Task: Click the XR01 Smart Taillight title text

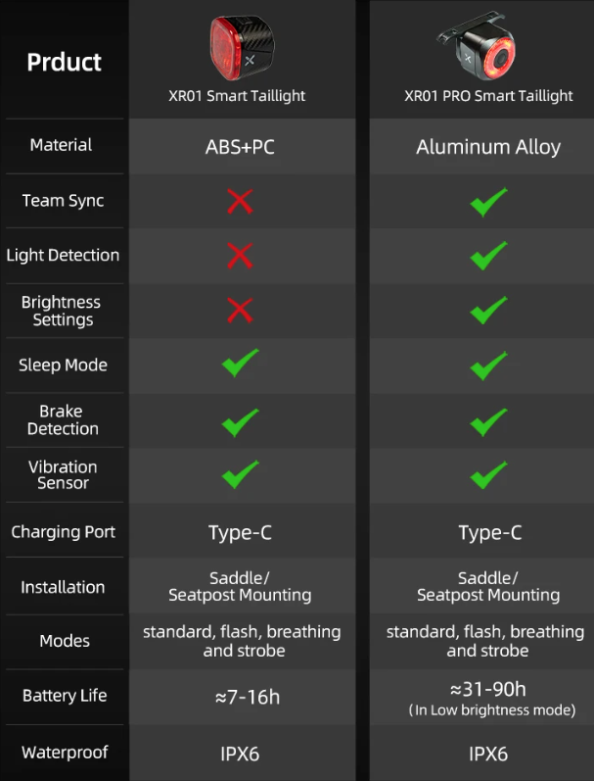Action: pyautogui.click(x=237, y=96)
